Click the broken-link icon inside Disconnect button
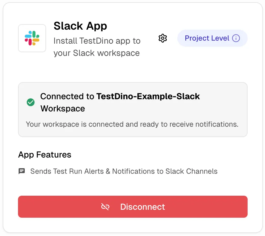Viewport: 265px width, 236px height. coord(105,207)
